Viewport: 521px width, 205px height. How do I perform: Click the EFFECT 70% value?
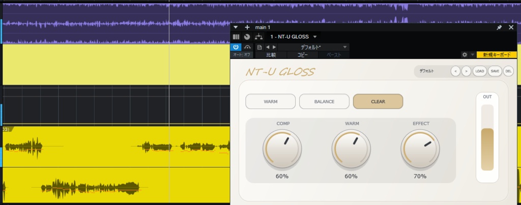(420, 176)
